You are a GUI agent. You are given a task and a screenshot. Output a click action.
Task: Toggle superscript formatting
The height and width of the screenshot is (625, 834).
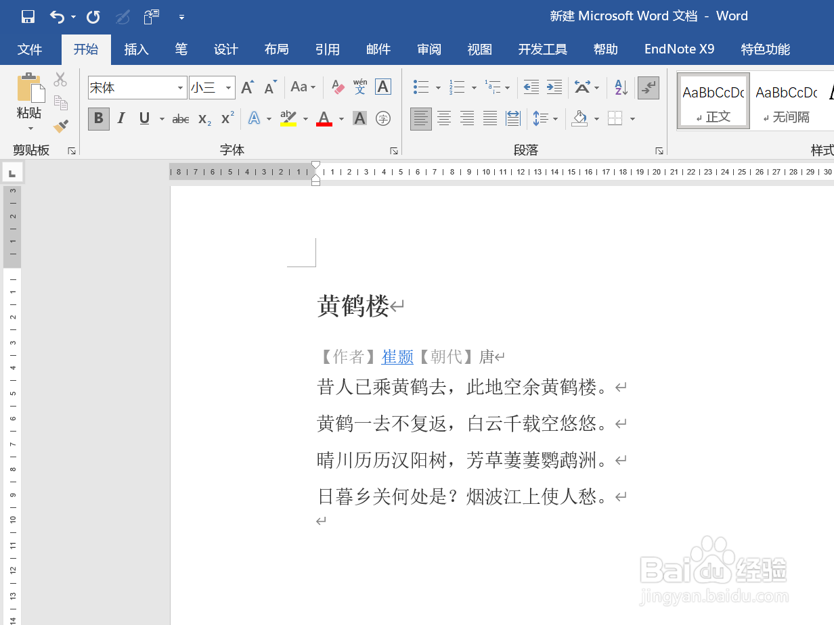tap(228, 118)
